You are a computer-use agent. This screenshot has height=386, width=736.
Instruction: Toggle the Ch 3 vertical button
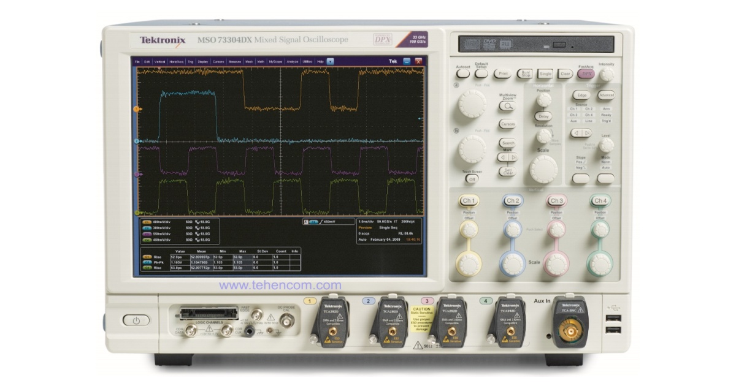556,201
